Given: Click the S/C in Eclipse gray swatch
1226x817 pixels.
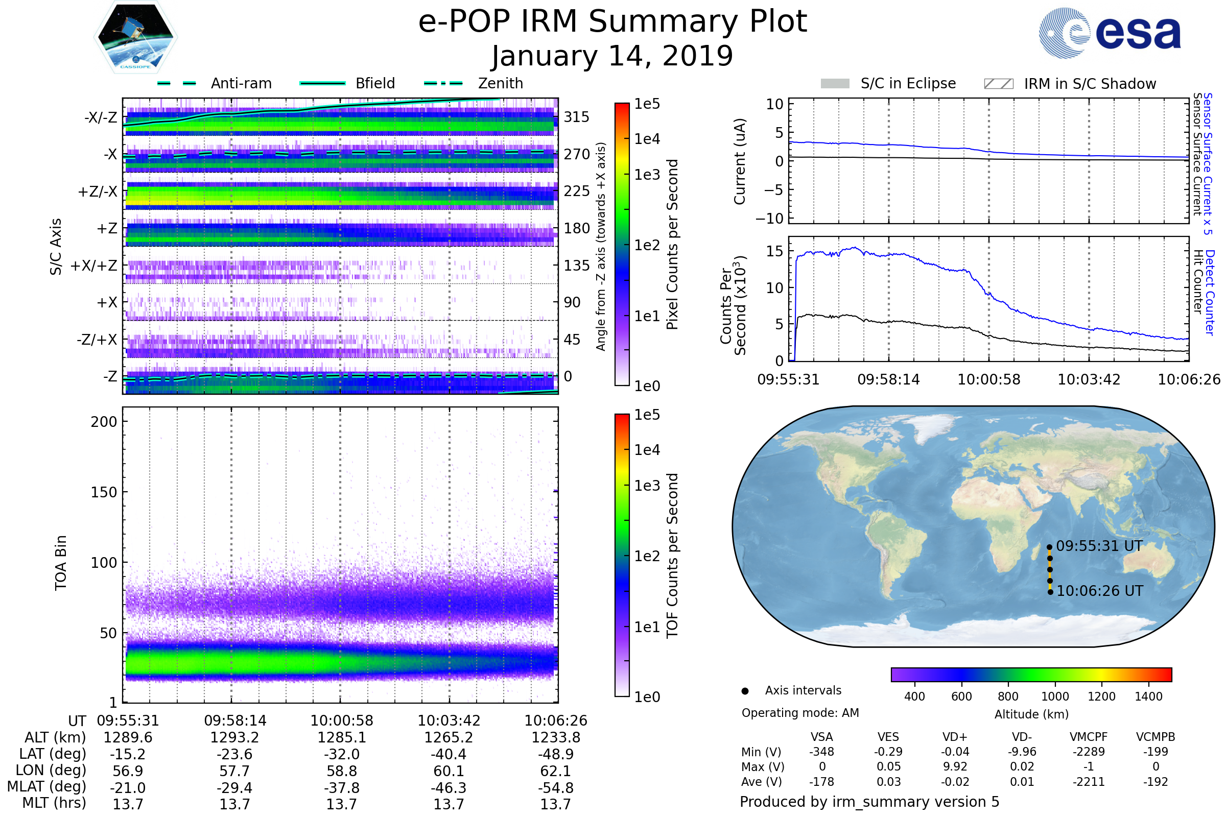Looking at the screenshot, I should [x=835, y=84].
